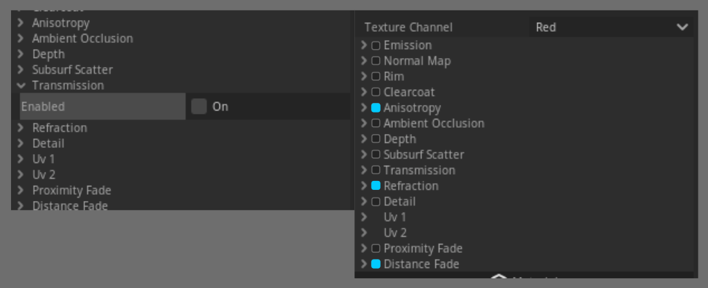Expand Subsurf Scatter in left panel

pos(20,70)
